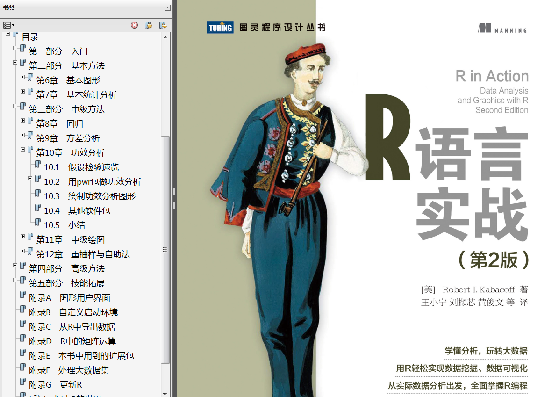The width and height of the screenshot is (559, 397).
Task: Jump to 第6章 基本图形
Action: 68,80
